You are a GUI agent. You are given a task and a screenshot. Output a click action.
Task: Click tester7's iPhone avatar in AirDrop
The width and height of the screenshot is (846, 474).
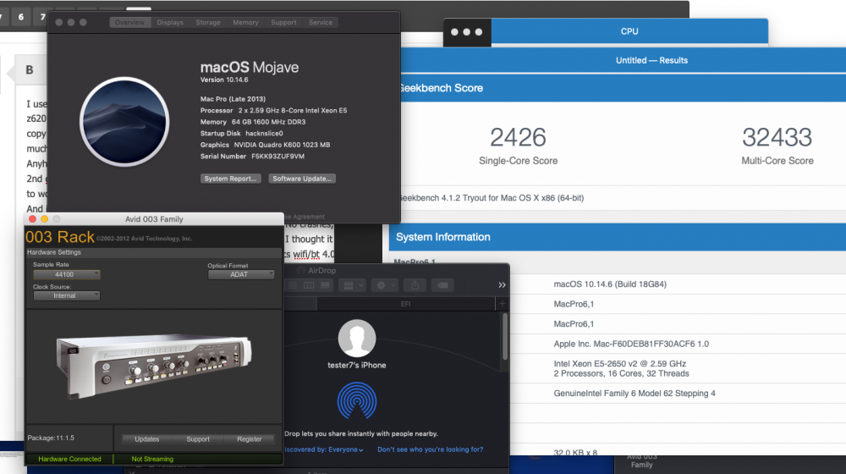357,339
